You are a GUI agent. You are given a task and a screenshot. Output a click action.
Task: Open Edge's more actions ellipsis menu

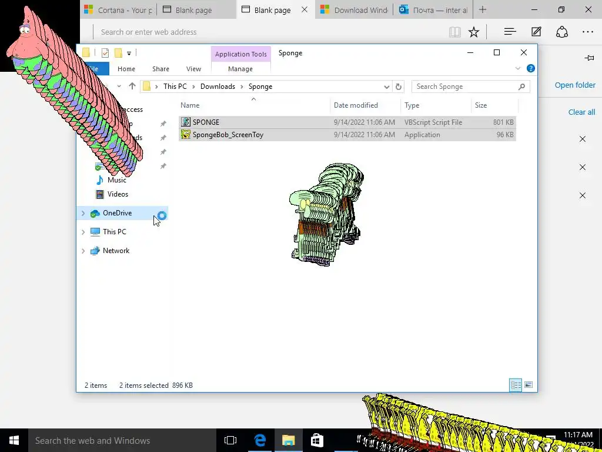point(588,32)
